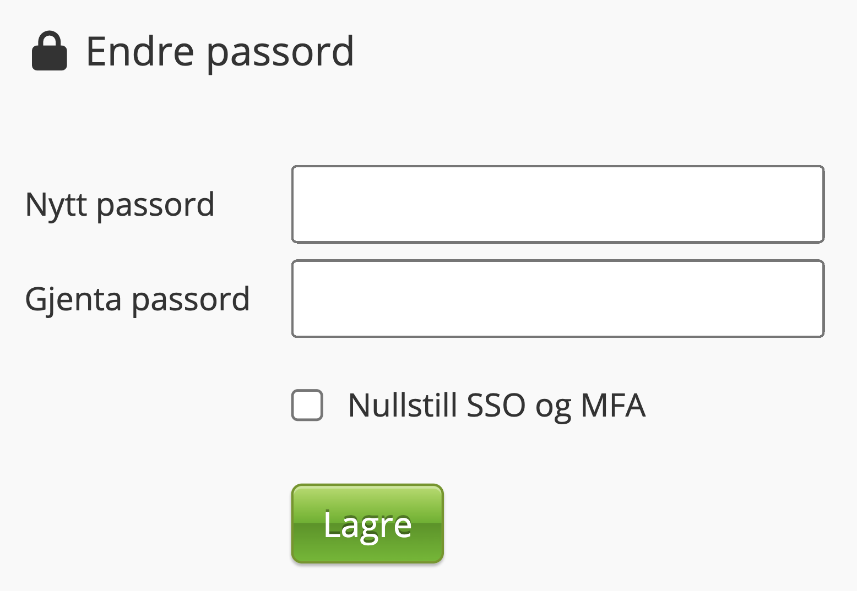Save the password change with Lagre
Image resolution: width=857 pixels, height=591 pixels.
point(367,524)
